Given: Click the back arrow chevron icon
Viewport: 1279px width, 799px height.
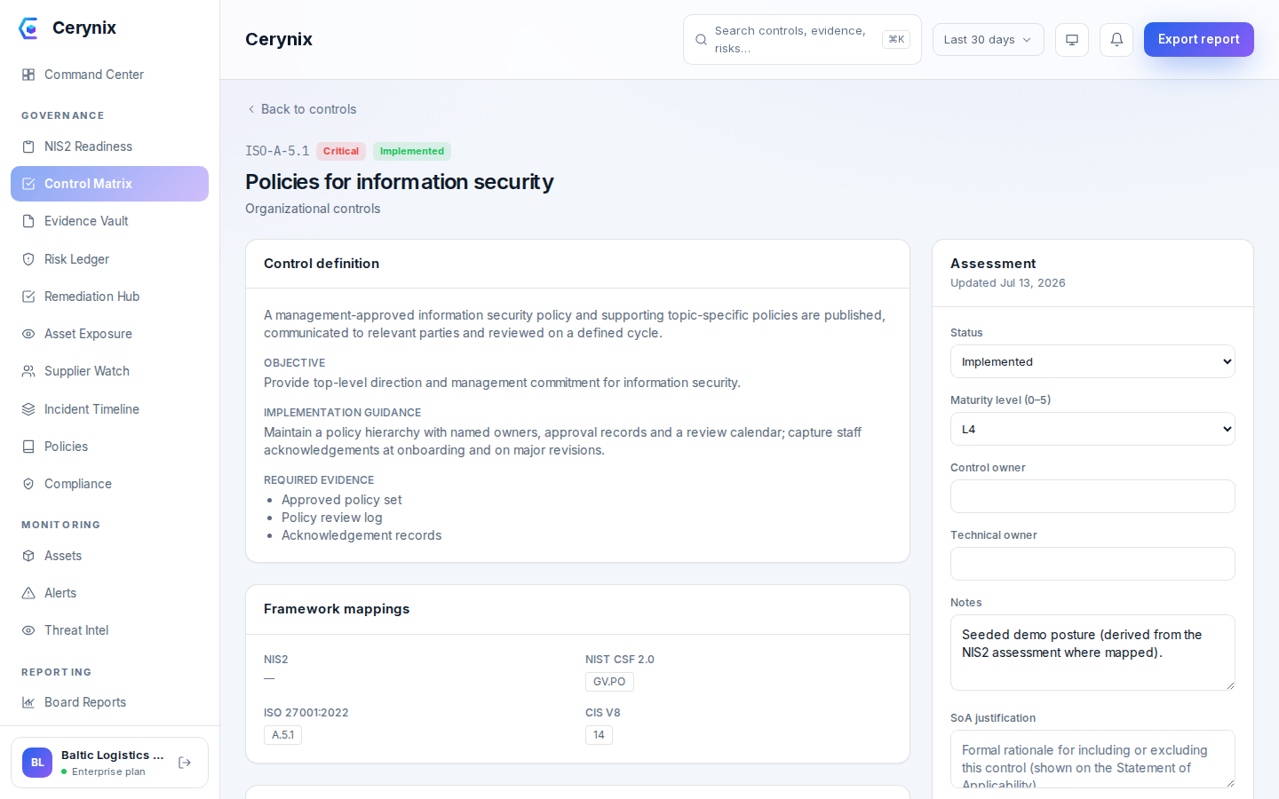Looking at the screenshot, I should (x=251, y=109).
